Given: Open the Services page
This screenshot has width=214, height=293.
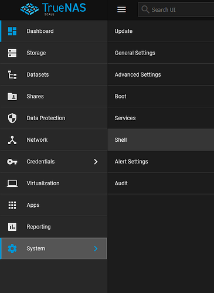Looking at the screenshot, I should click(x=161, y=118).
